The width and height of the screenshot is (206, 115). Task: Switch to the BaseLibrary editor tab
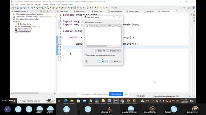pyautogui.click(x=63, y=11)
